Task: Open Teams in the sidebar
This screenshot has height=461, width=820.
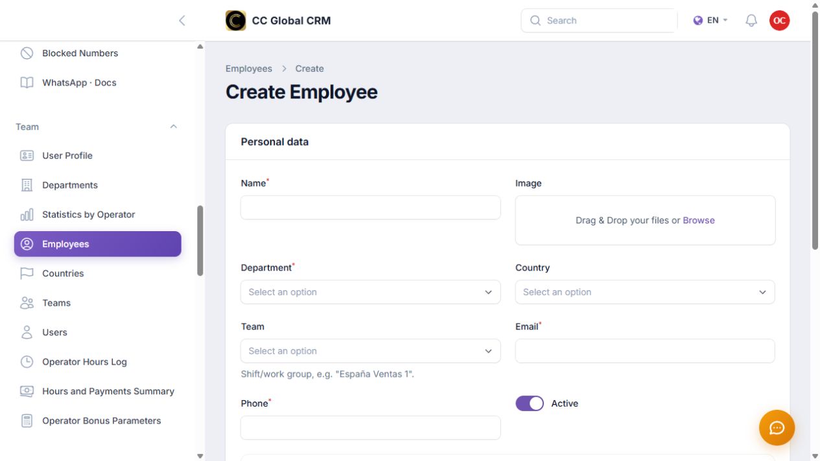Action: pos(98,303)
